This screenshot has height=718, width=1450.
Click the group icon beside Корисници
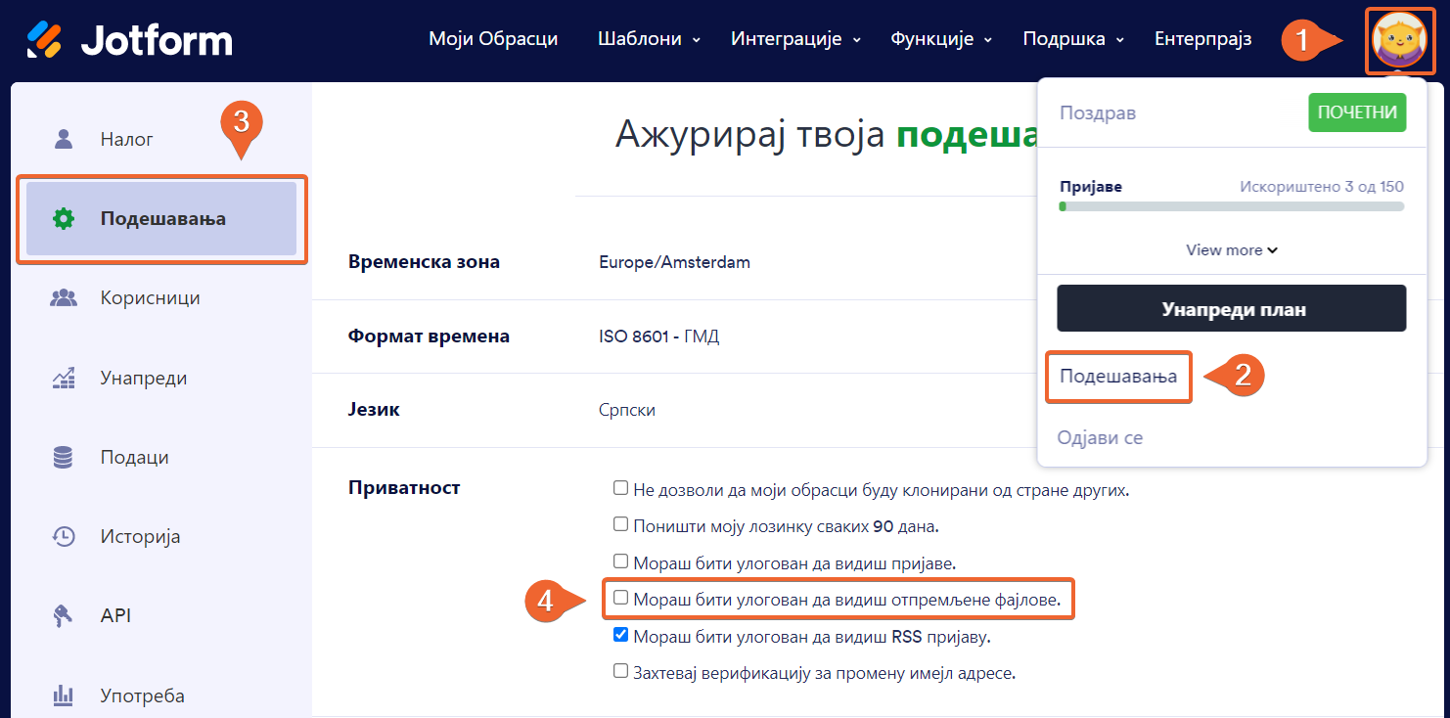(64, 297)
